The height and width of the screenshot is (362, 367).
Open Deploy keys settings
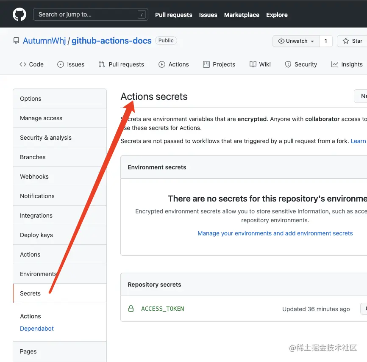[x=60, y=235]
